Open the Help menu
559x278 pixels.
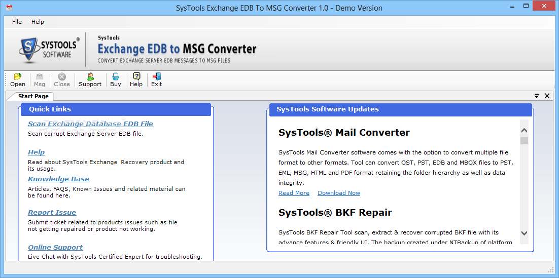coord(38,22)
